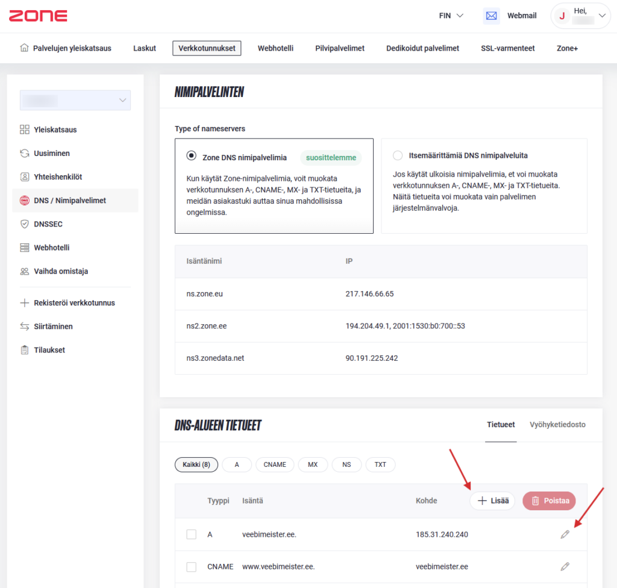Tick the checkbox for the CNAME record

click(x=192, y=567)
